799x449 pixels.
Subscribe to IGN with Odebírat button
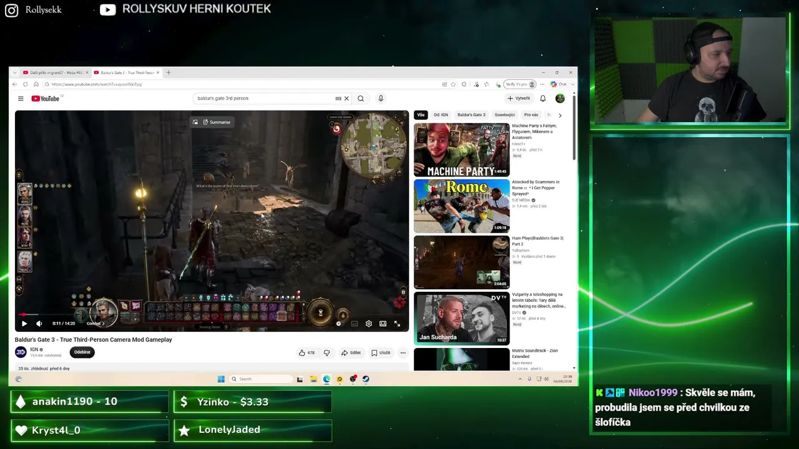82,352
